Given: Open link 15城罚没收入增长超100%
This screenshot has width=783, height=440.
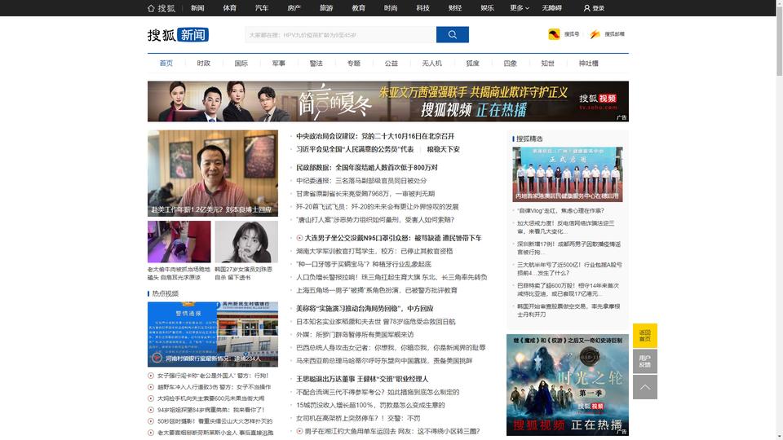Looking at the screenshot, I should coord(370,405).
